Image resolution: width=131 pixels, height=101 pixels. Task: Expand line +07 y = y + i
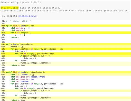tap(65, 35)
